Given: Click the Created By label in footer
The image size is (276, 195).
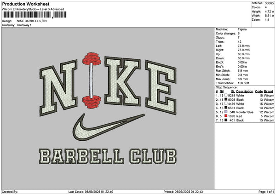Looking at the screenshot, I should coord(10,192).
